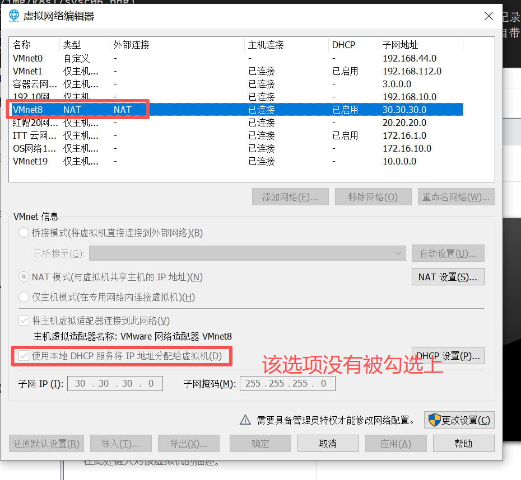
Task: Click the 确定 button
Action: tap(260, 444)
